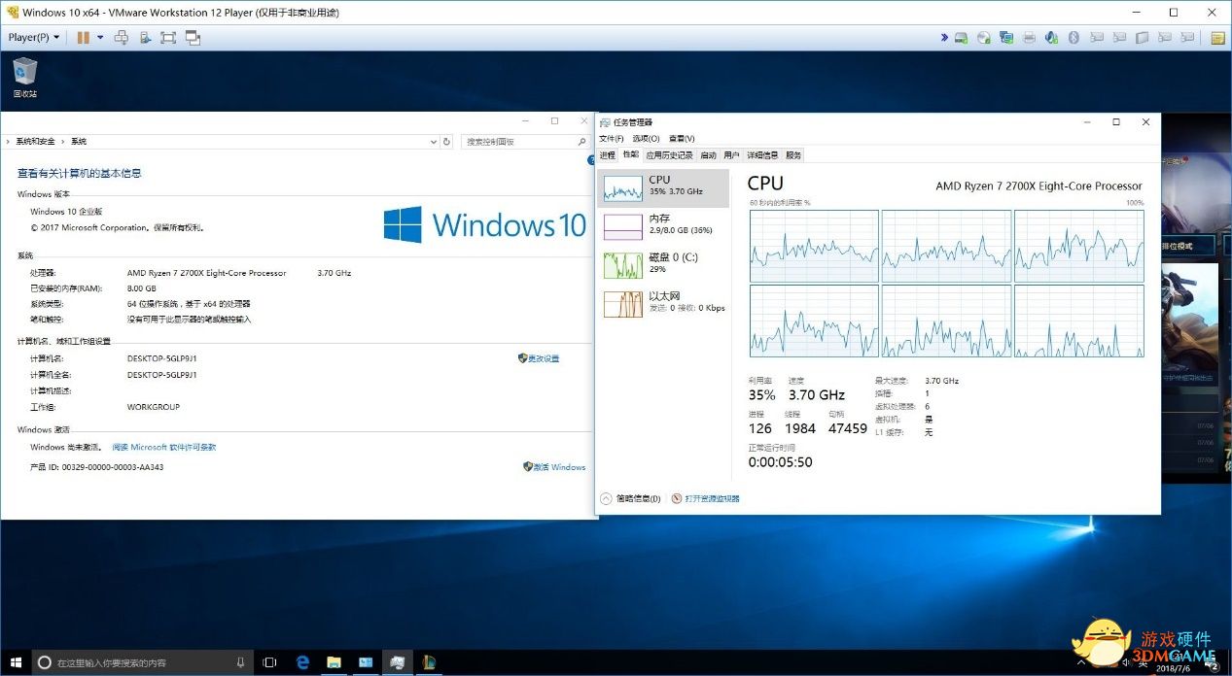1232x676 pixels.
Task: Expand the power options arrow beside pause
Action: (99, 38)
